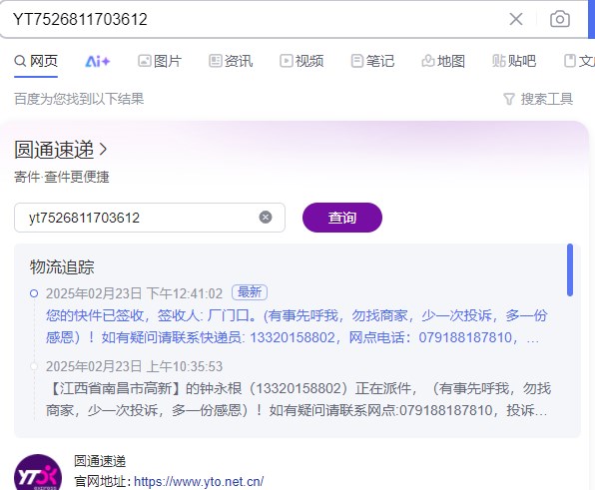Open 搜索工具 filter options
The image size is (595, 490).
(538, 99)
